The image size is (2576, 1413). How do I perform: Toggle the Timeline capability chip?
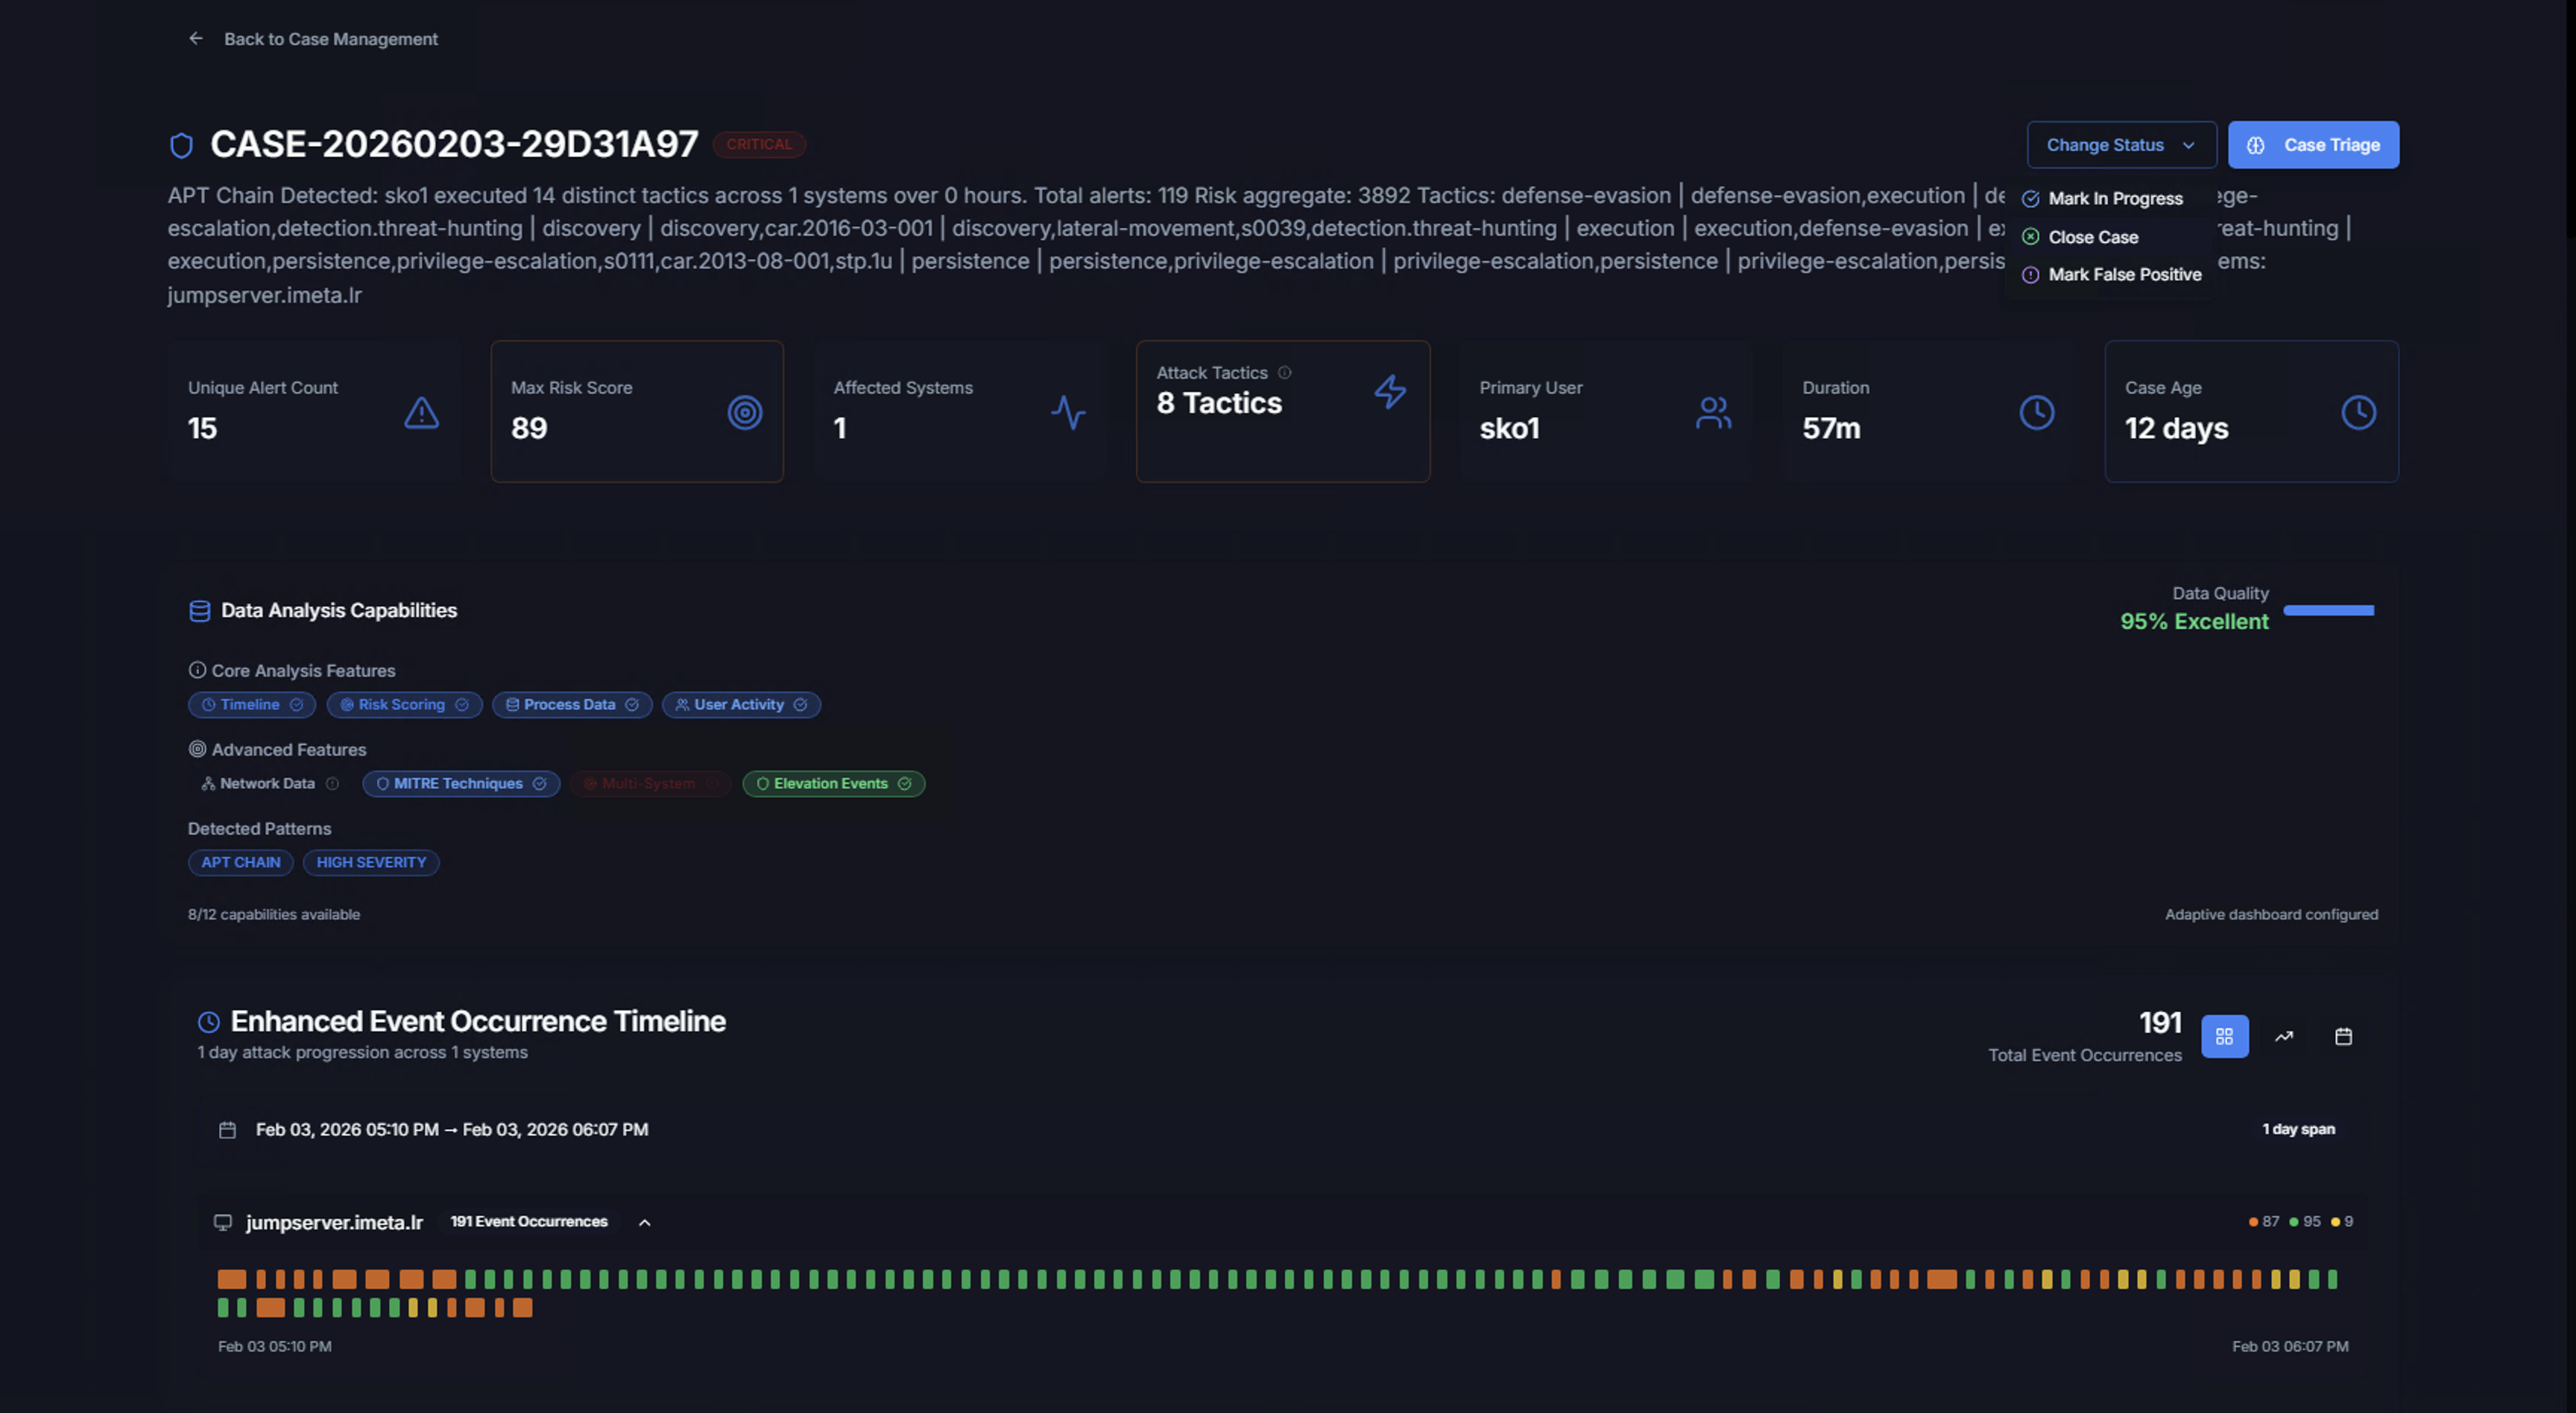click(251, 704)
